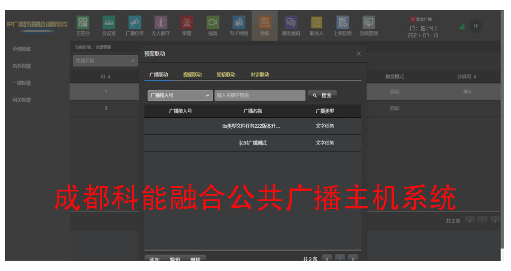Viewport: 511px width, 271px height.
Task: Click the 触发模式 column header
Action: pyautogui.click(x=395, y=76)
